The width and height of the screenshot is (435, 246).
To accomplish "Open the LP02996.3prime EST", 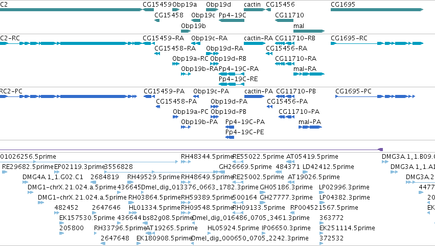I will pos(322,193).
